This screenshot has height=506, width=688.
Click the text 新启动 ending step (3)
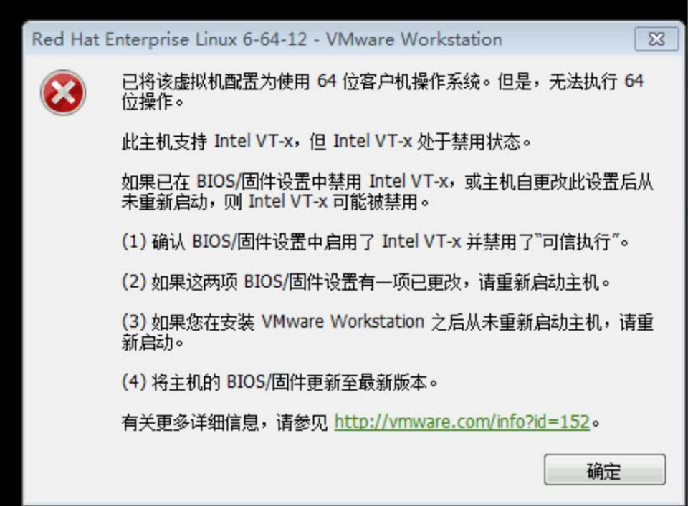(152, 342)
